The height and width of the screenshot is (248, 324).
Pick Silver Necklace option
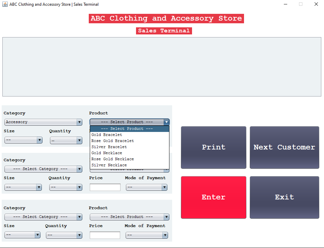130,165
